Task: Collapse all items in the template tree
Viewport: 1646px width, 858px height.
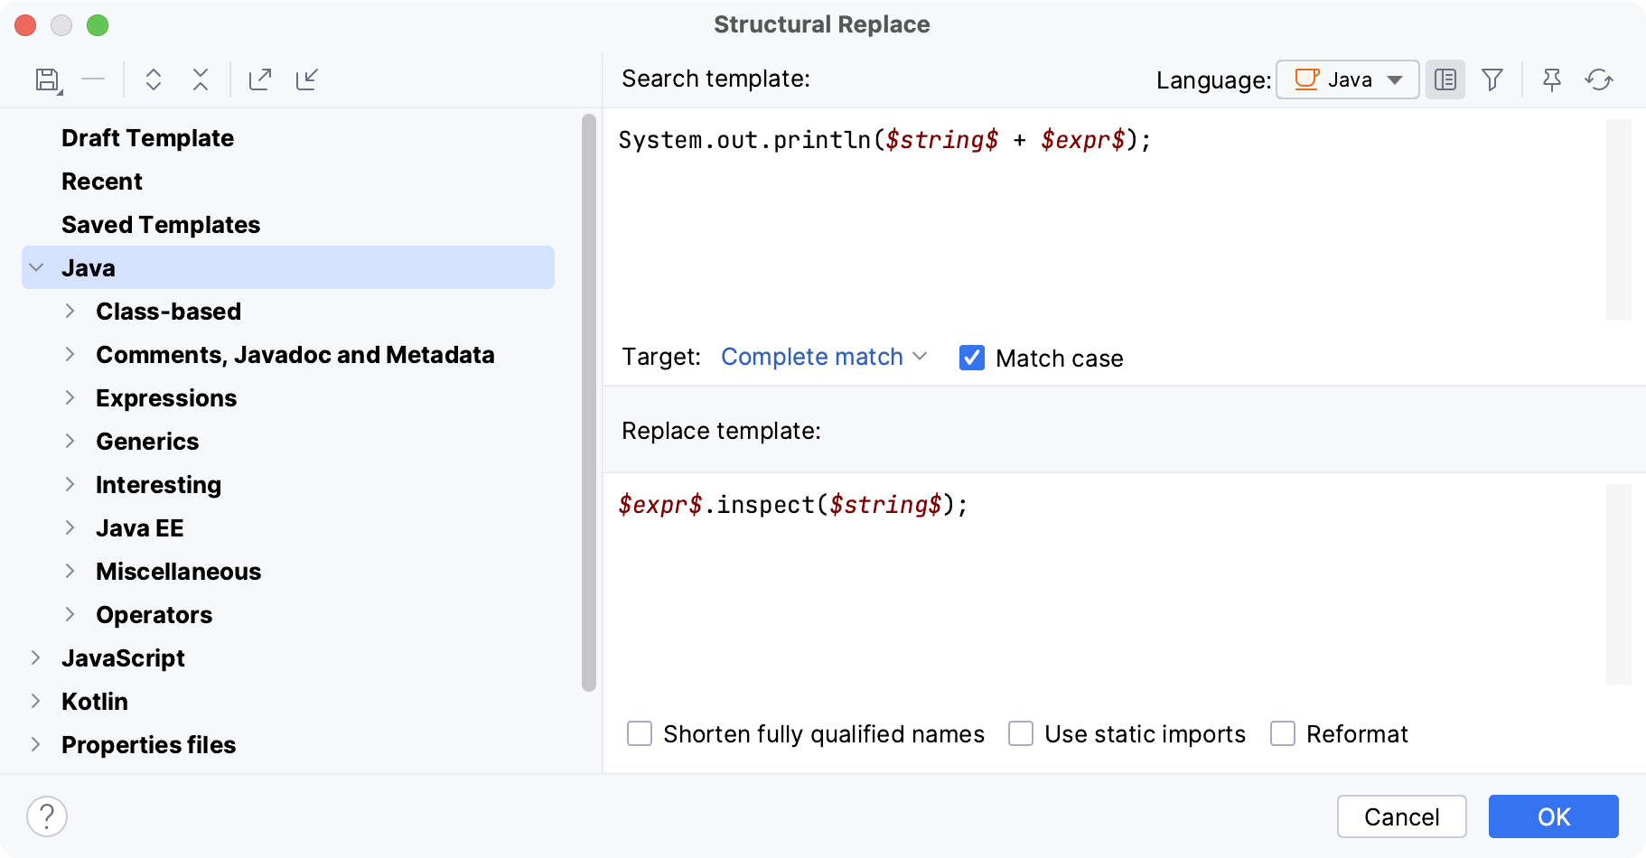Action: [x=200, y=79]
